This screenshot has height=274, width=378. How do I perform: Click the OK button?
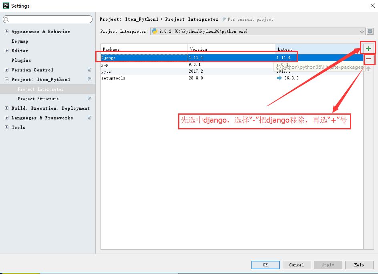point(265,265)
